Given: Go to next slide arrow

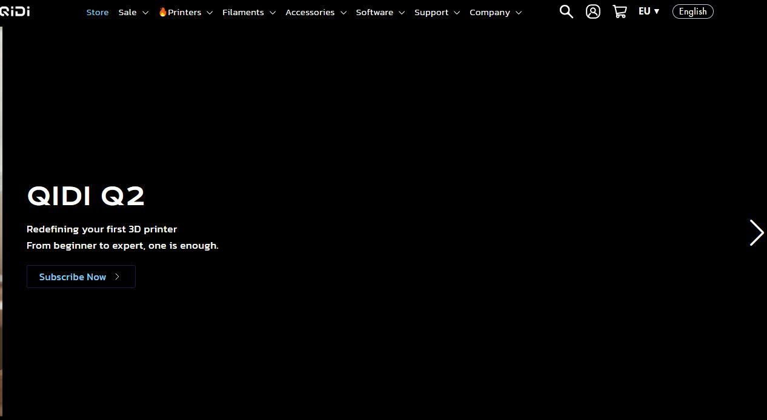Looking at the screenshot, I should (756, 232).
